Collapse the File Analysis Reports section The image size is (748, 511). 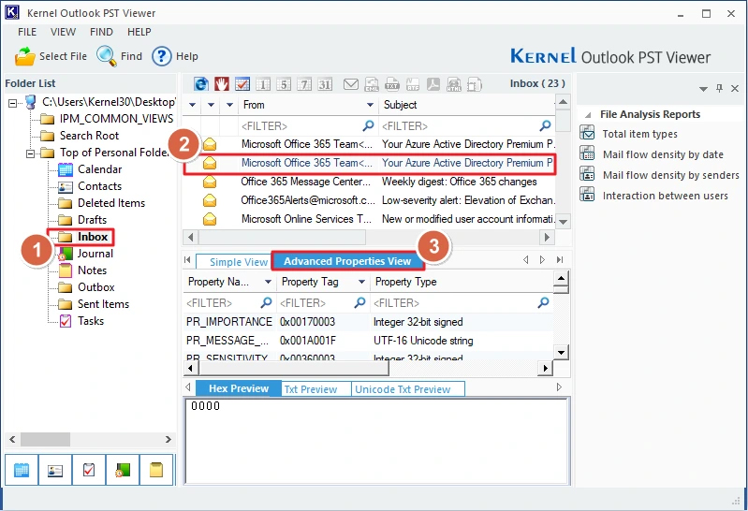click(x=589, y=115)
